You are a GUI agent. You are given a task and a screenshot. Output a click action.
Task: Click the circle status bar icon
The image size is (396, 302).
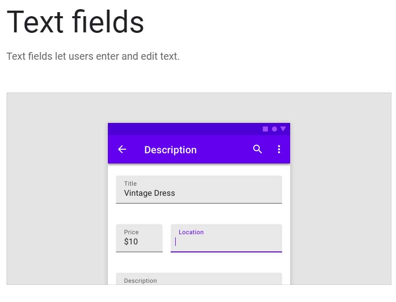(274, 129)
